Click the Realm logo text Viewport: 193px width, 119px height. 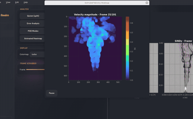5,15
